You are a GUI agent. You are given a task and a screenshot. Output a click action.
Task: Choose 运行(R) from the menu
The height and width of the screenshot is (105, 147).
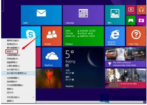click(18, 92)
